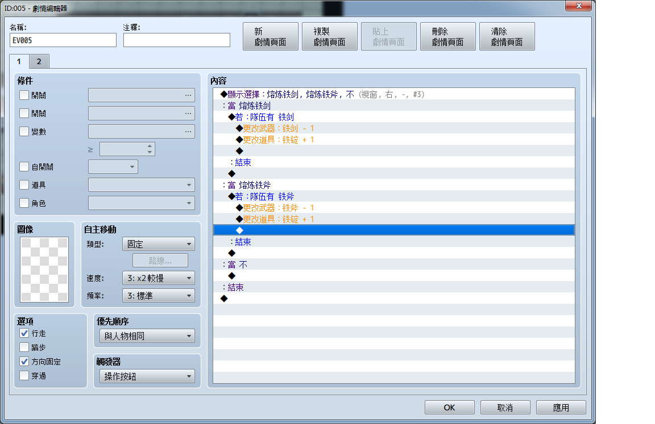Tick the 變數 condition checkbox
Screen dimensions: 655x424
(x=24, y=131)
